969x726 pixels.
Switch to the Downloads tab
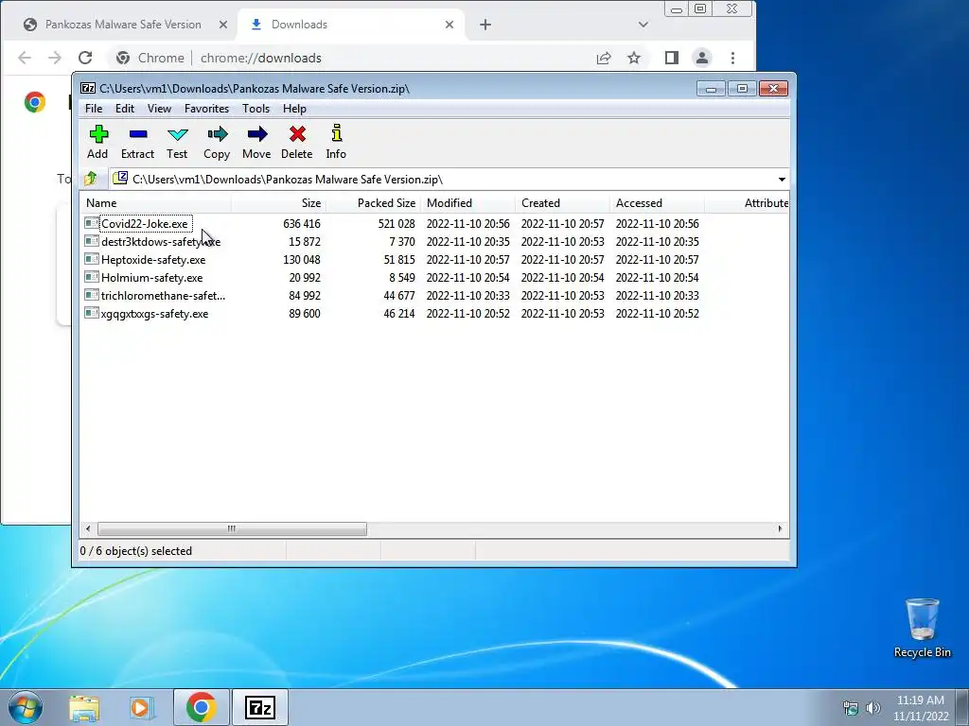[350, 25]
